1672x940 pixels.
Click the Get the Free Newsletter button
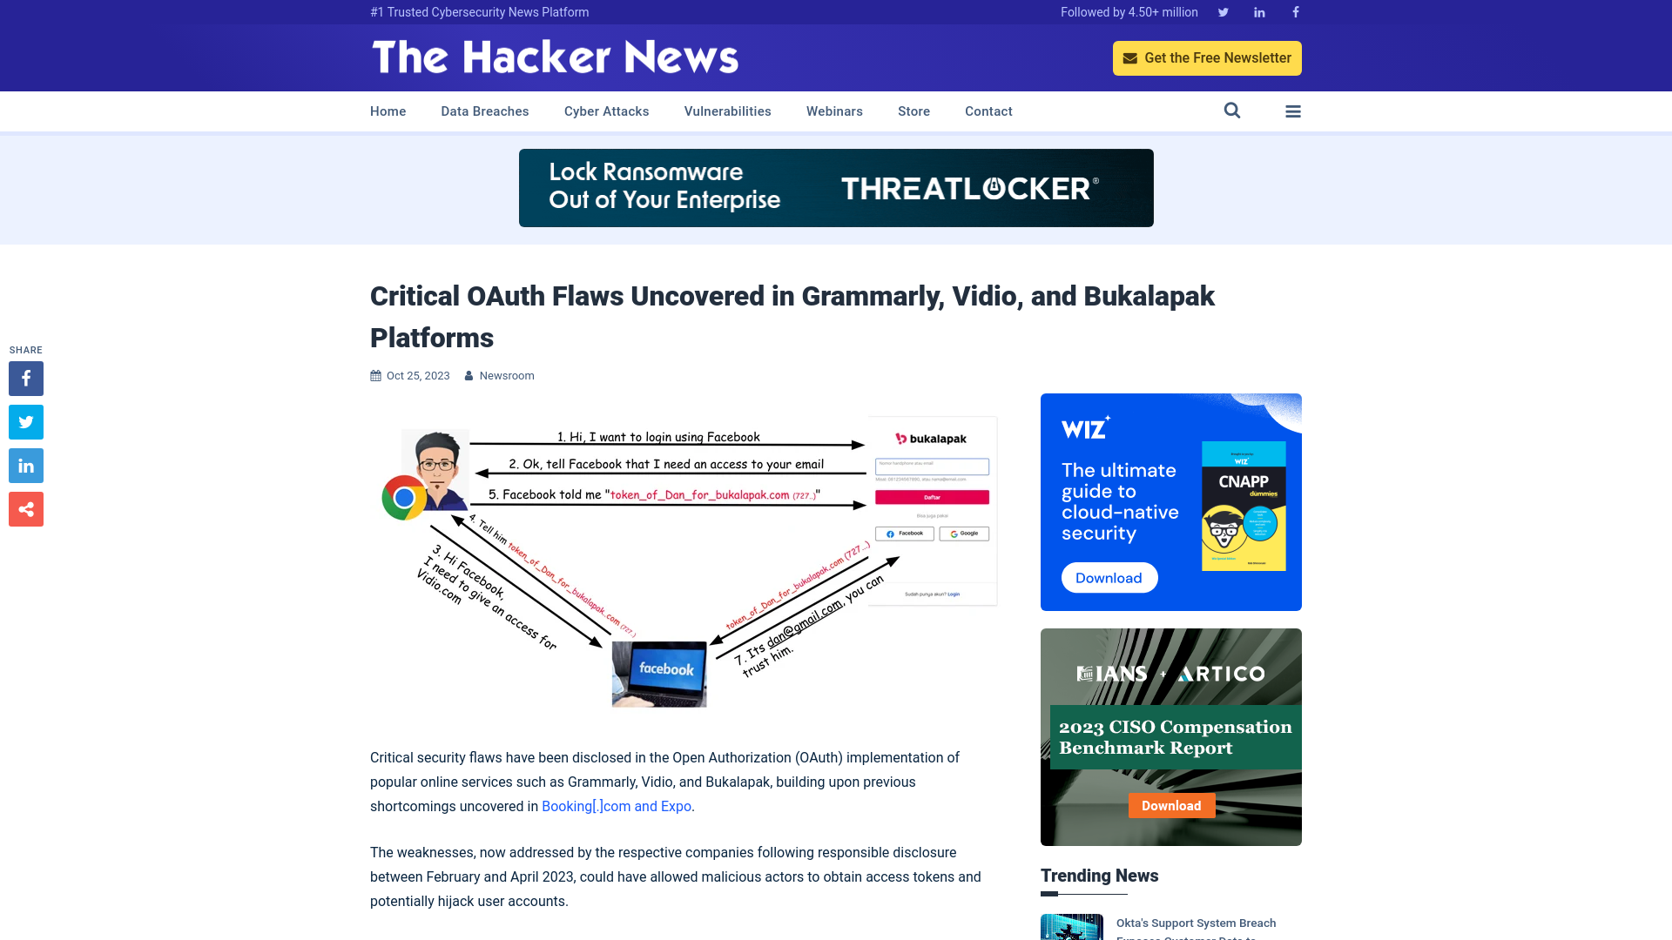pos(1207,57)
